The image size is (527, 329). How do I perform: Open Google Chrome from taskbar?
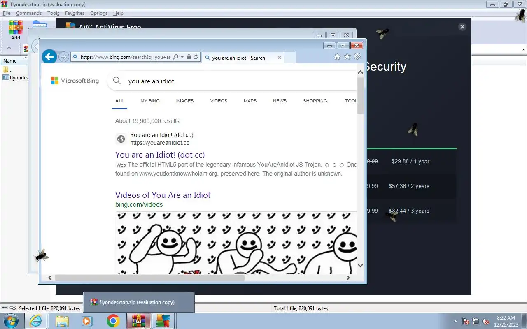(113, 321)
